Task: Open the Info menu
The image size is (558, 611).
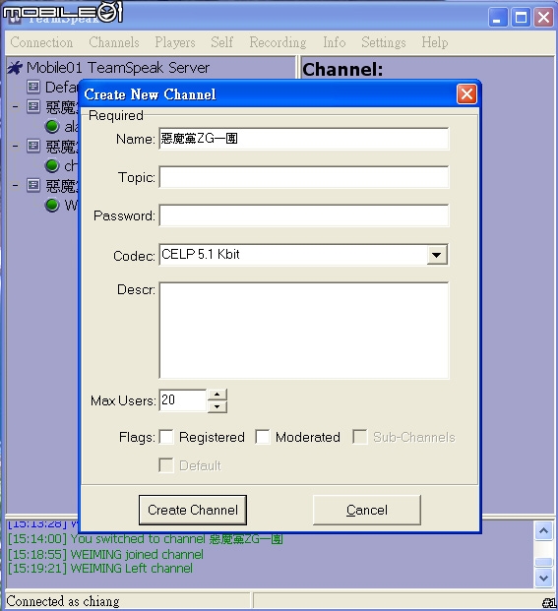Action: point(335,42)
